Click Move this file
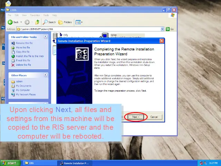This screenshot has width=221, height=166. pos(23,47)
